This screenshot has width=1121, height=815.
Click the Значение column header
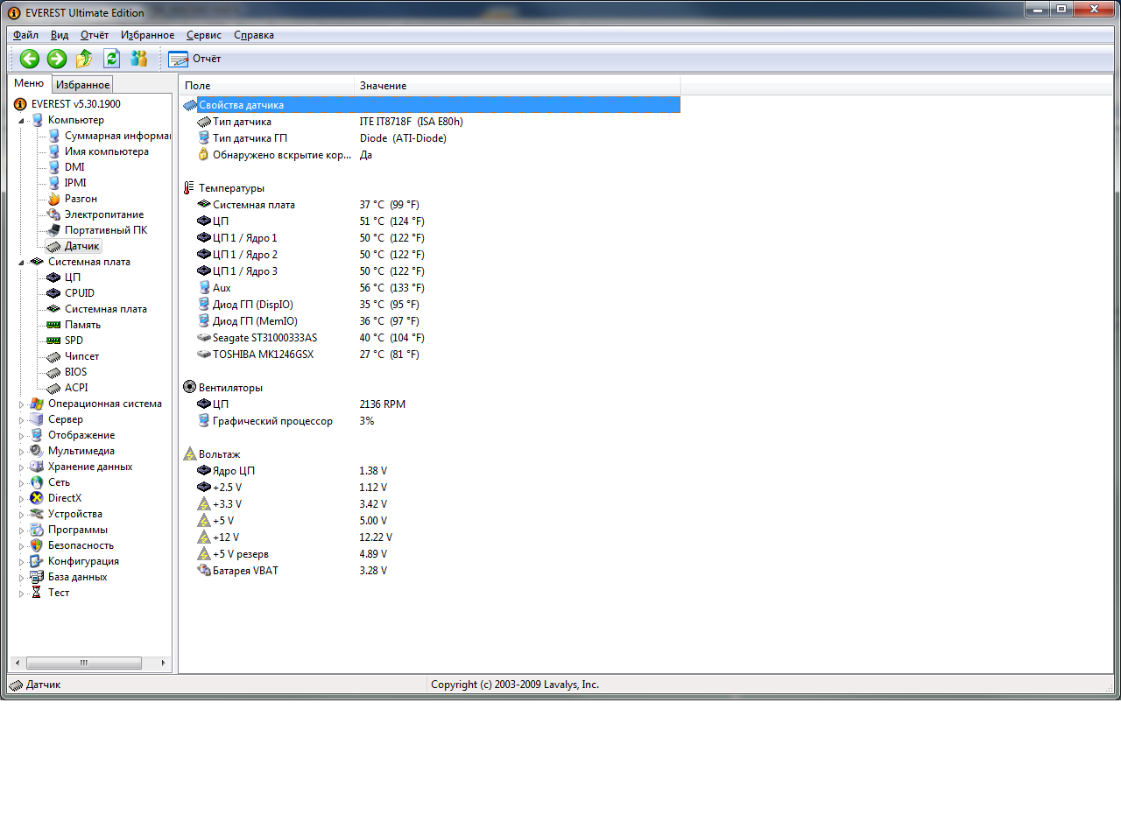[383, 86]
